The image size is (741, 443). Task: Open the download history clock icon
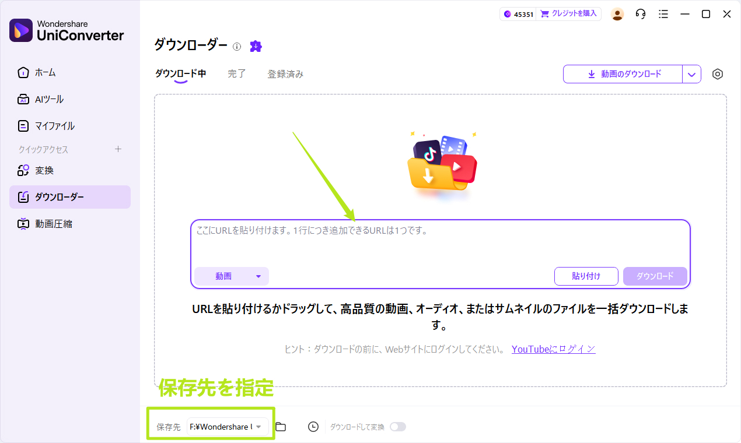click(313, 426)
